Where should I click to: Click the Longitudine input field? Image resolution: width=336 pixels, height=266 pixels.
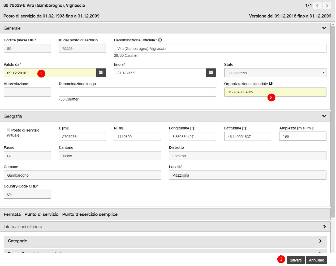click(x=192, y=136)
